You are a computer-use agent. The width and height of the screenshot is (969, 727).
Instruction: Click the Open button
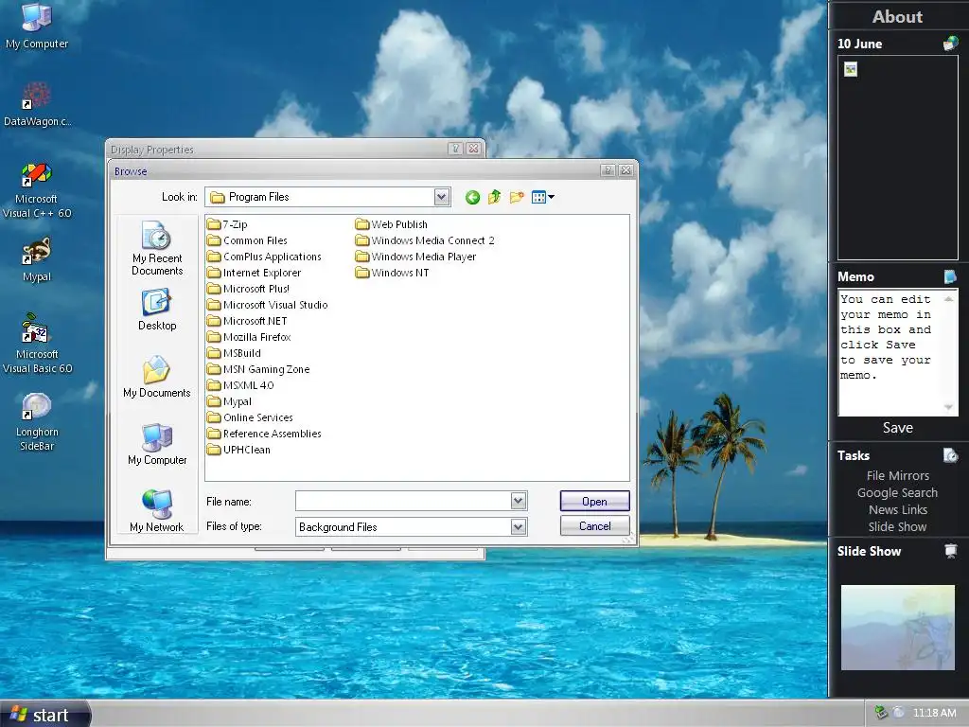(x=594, y=502)
